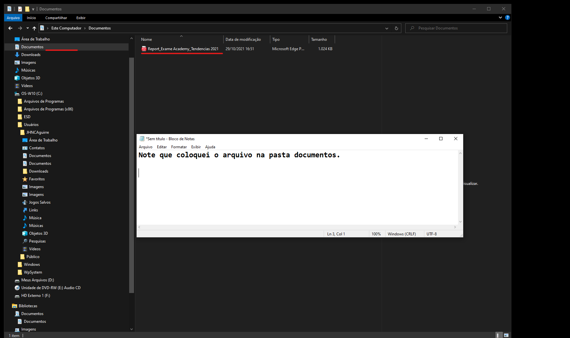Screen dimensions: 570x338
Task: Go back with the left arrow
Action: pyautogui.click(x=10, y=28)
